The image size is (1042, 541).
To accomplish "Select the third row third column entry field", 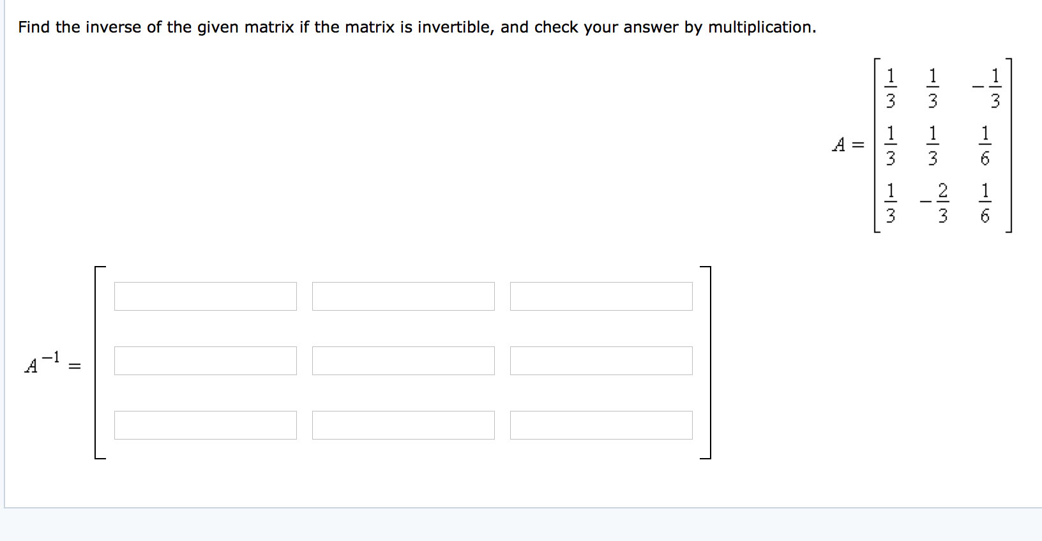I will pyautogui.click(x=601, y=426).
